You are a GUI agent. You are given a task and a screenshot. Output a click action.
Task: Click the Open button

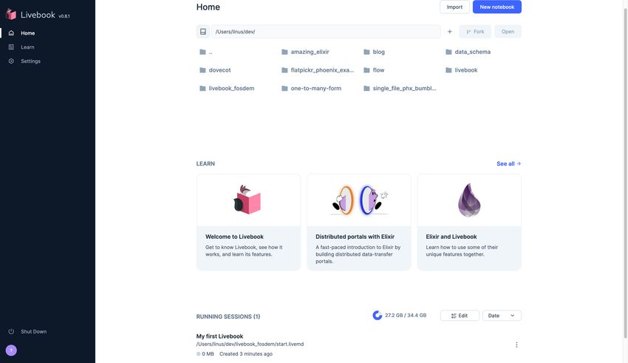click(x=508, y=32)
